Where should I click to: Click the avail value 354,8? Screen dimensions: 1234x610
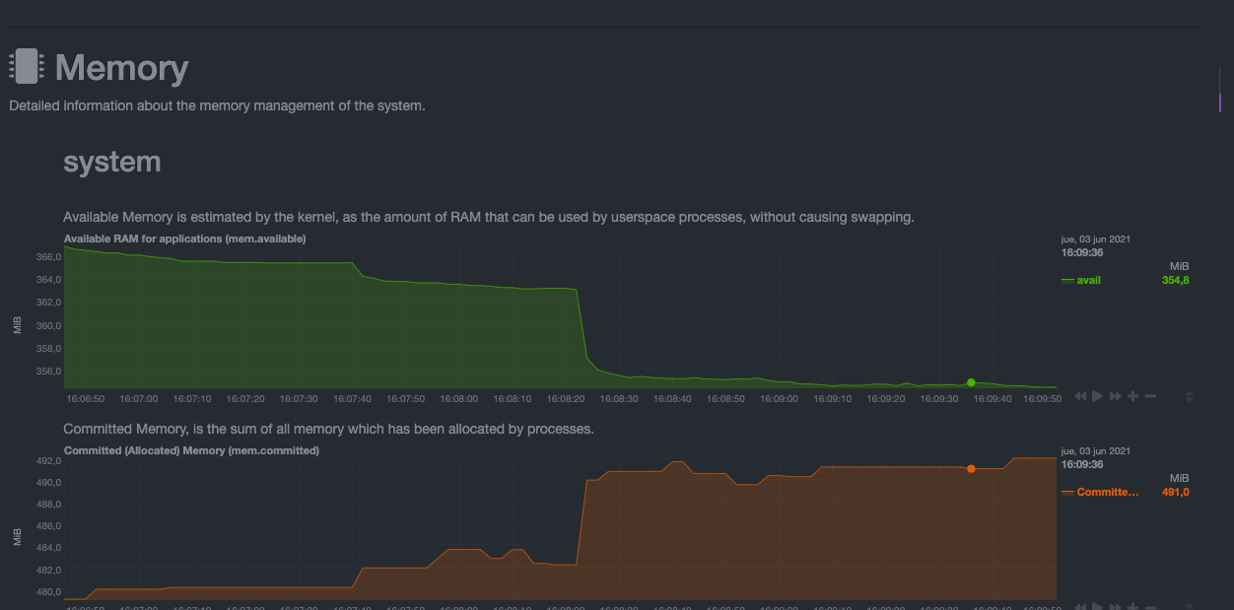pos(1175,280)
